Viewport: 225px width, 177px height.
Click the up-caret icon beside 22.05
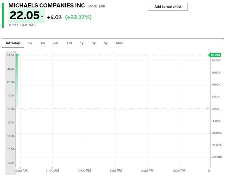(42, 17)
